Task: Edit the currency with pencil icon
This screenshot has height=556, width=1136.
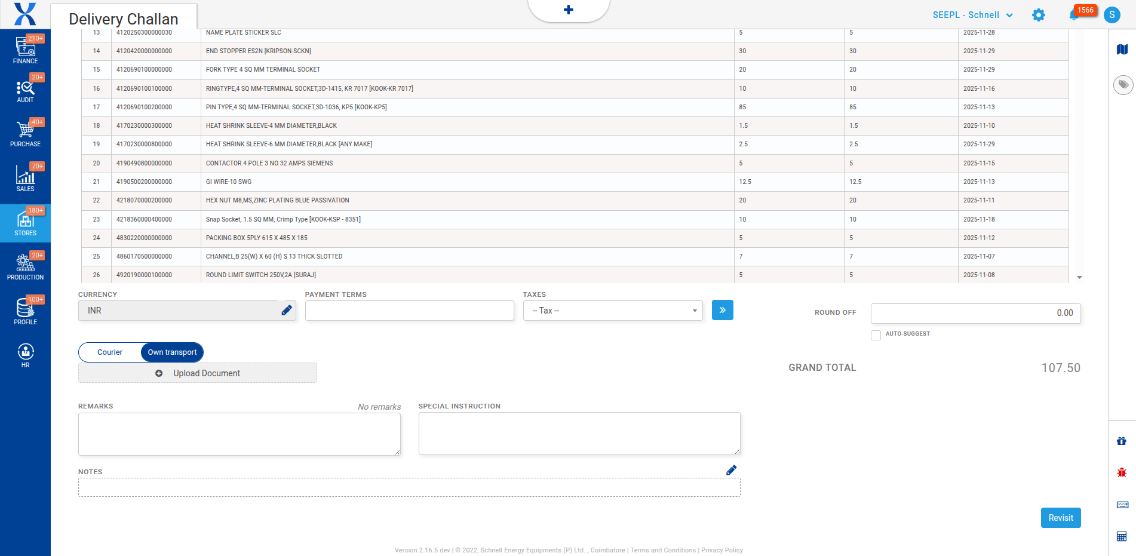Action: [x=287, y=311]
